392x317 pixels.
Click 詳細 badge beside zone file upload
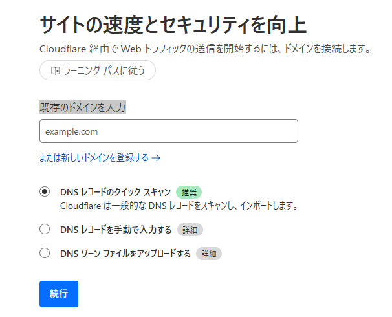[209, 254]
